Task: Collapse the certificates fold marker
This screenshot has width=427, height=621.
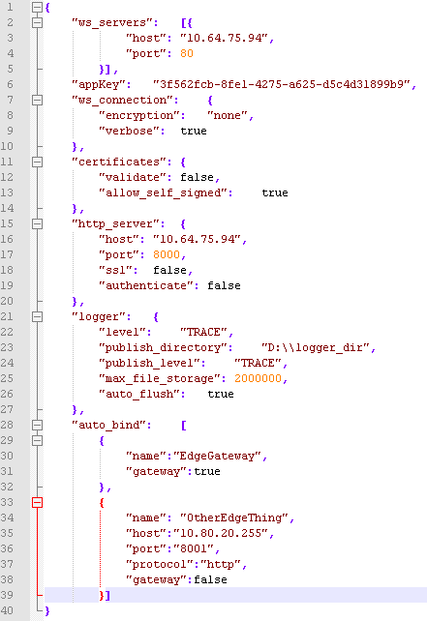Action: tap(37, 162)
